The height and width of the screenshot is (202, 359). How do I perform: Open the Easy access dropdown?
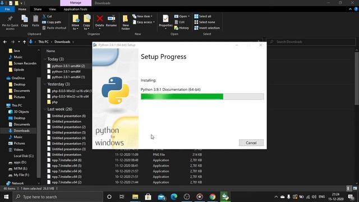pyautogui.click(x=144, y=22)
